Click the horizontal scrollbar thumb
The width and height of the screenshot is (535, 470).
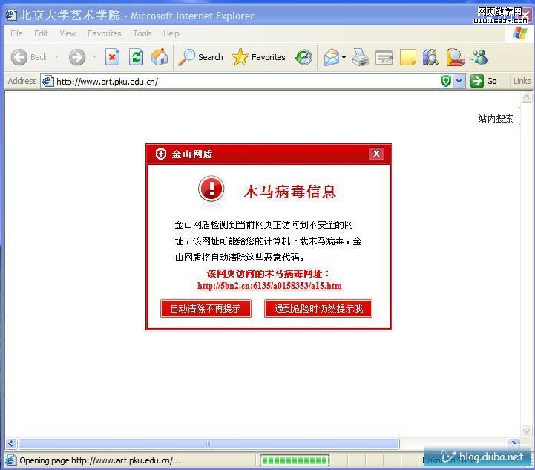pyautogui.click(x=208, y=443)
